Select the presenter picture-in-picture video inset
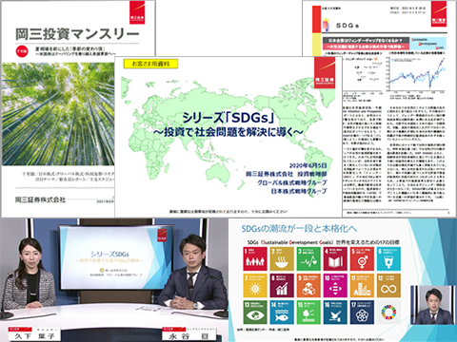 [x=433, y=305]
